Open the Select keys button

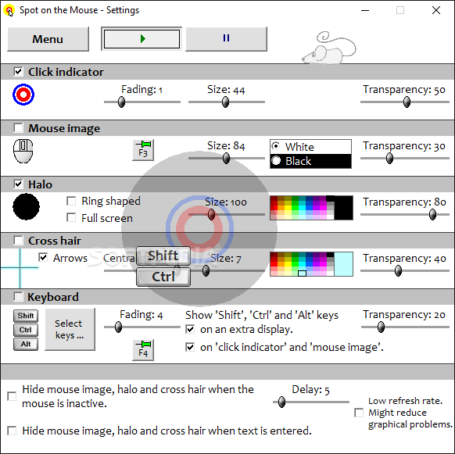pyautogui.click(x=70, y=330)
